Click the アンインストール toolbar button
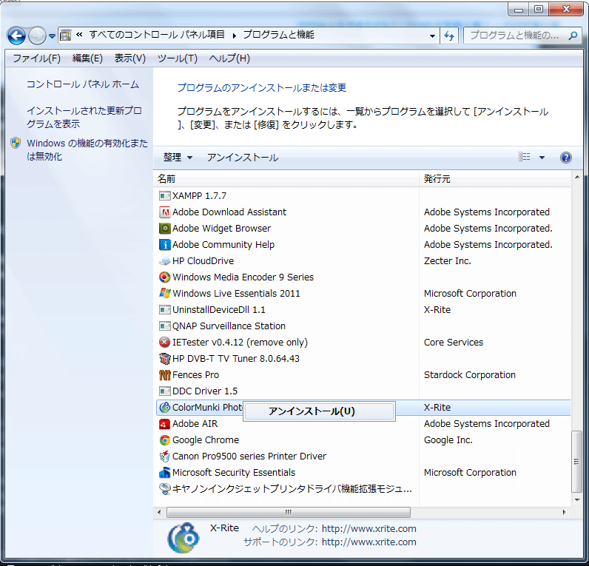The image size is (589, 566). pyautogui.click(x=243, y=158)
